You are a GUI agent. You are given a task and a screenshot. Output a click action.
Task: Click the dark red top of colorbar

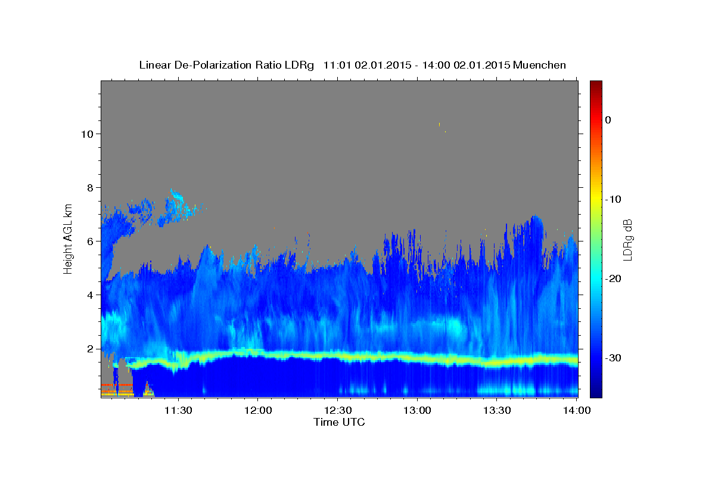tap(596, 85)
